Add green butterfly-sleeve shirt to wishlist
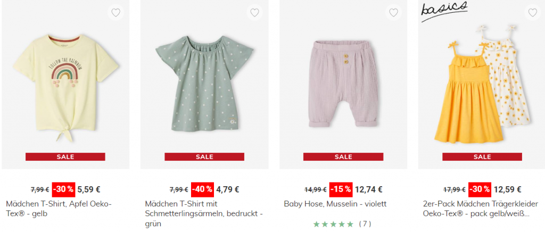 tap(254, 13)
